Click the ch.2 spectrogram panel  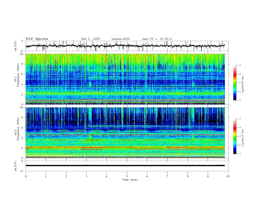(x=125, y=133)
